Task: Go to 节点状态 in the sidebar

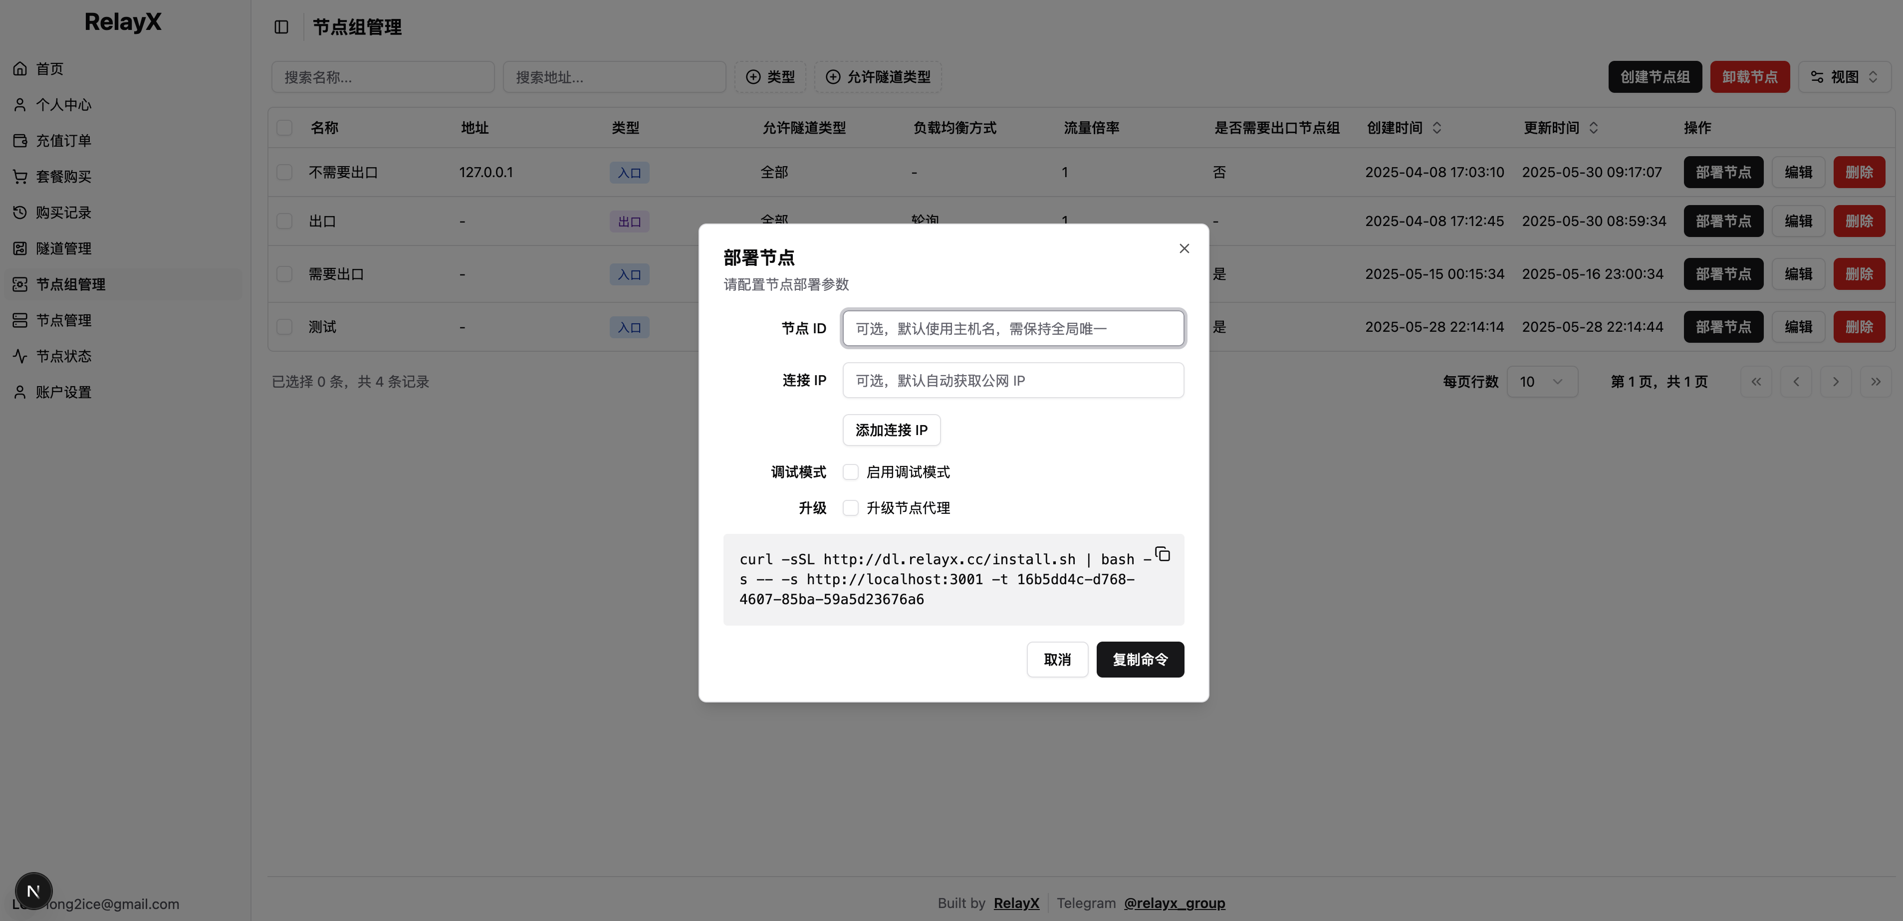Action: pos(63,356)
